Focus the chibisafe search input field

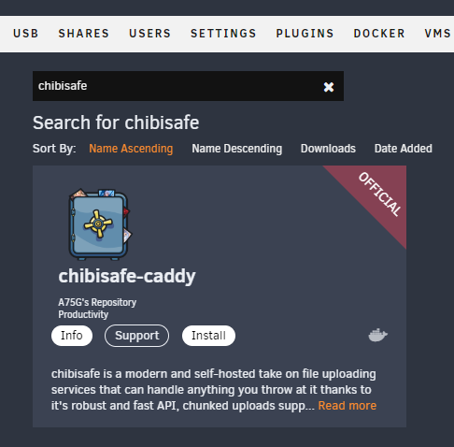click(177, 86)
